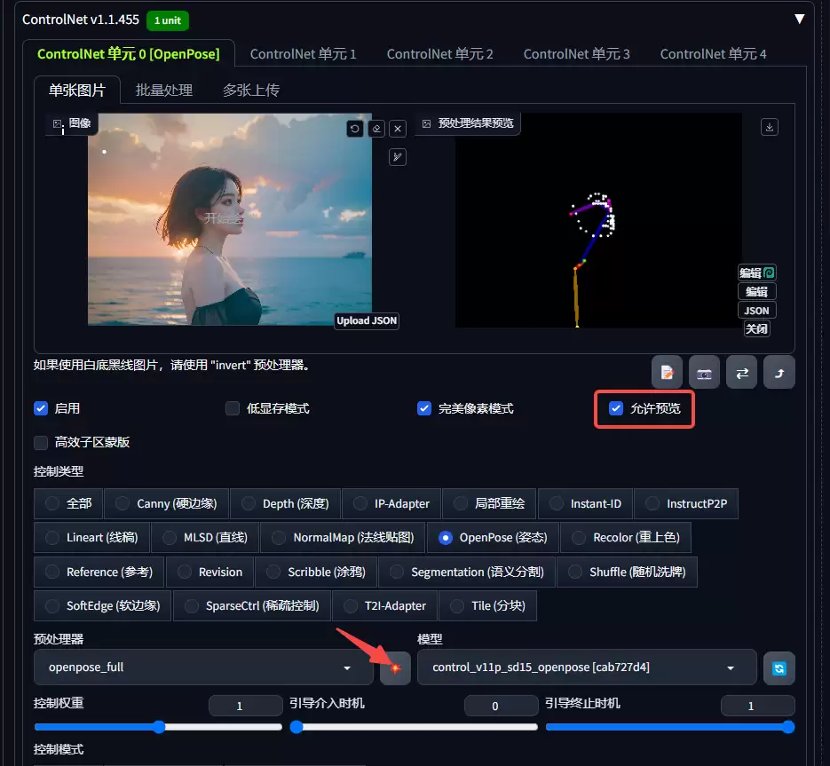Enable the 低显存模式 checkbox

[x=230, y=408]
